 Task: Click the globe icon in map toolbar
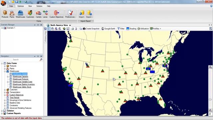(x=64, y=29)
